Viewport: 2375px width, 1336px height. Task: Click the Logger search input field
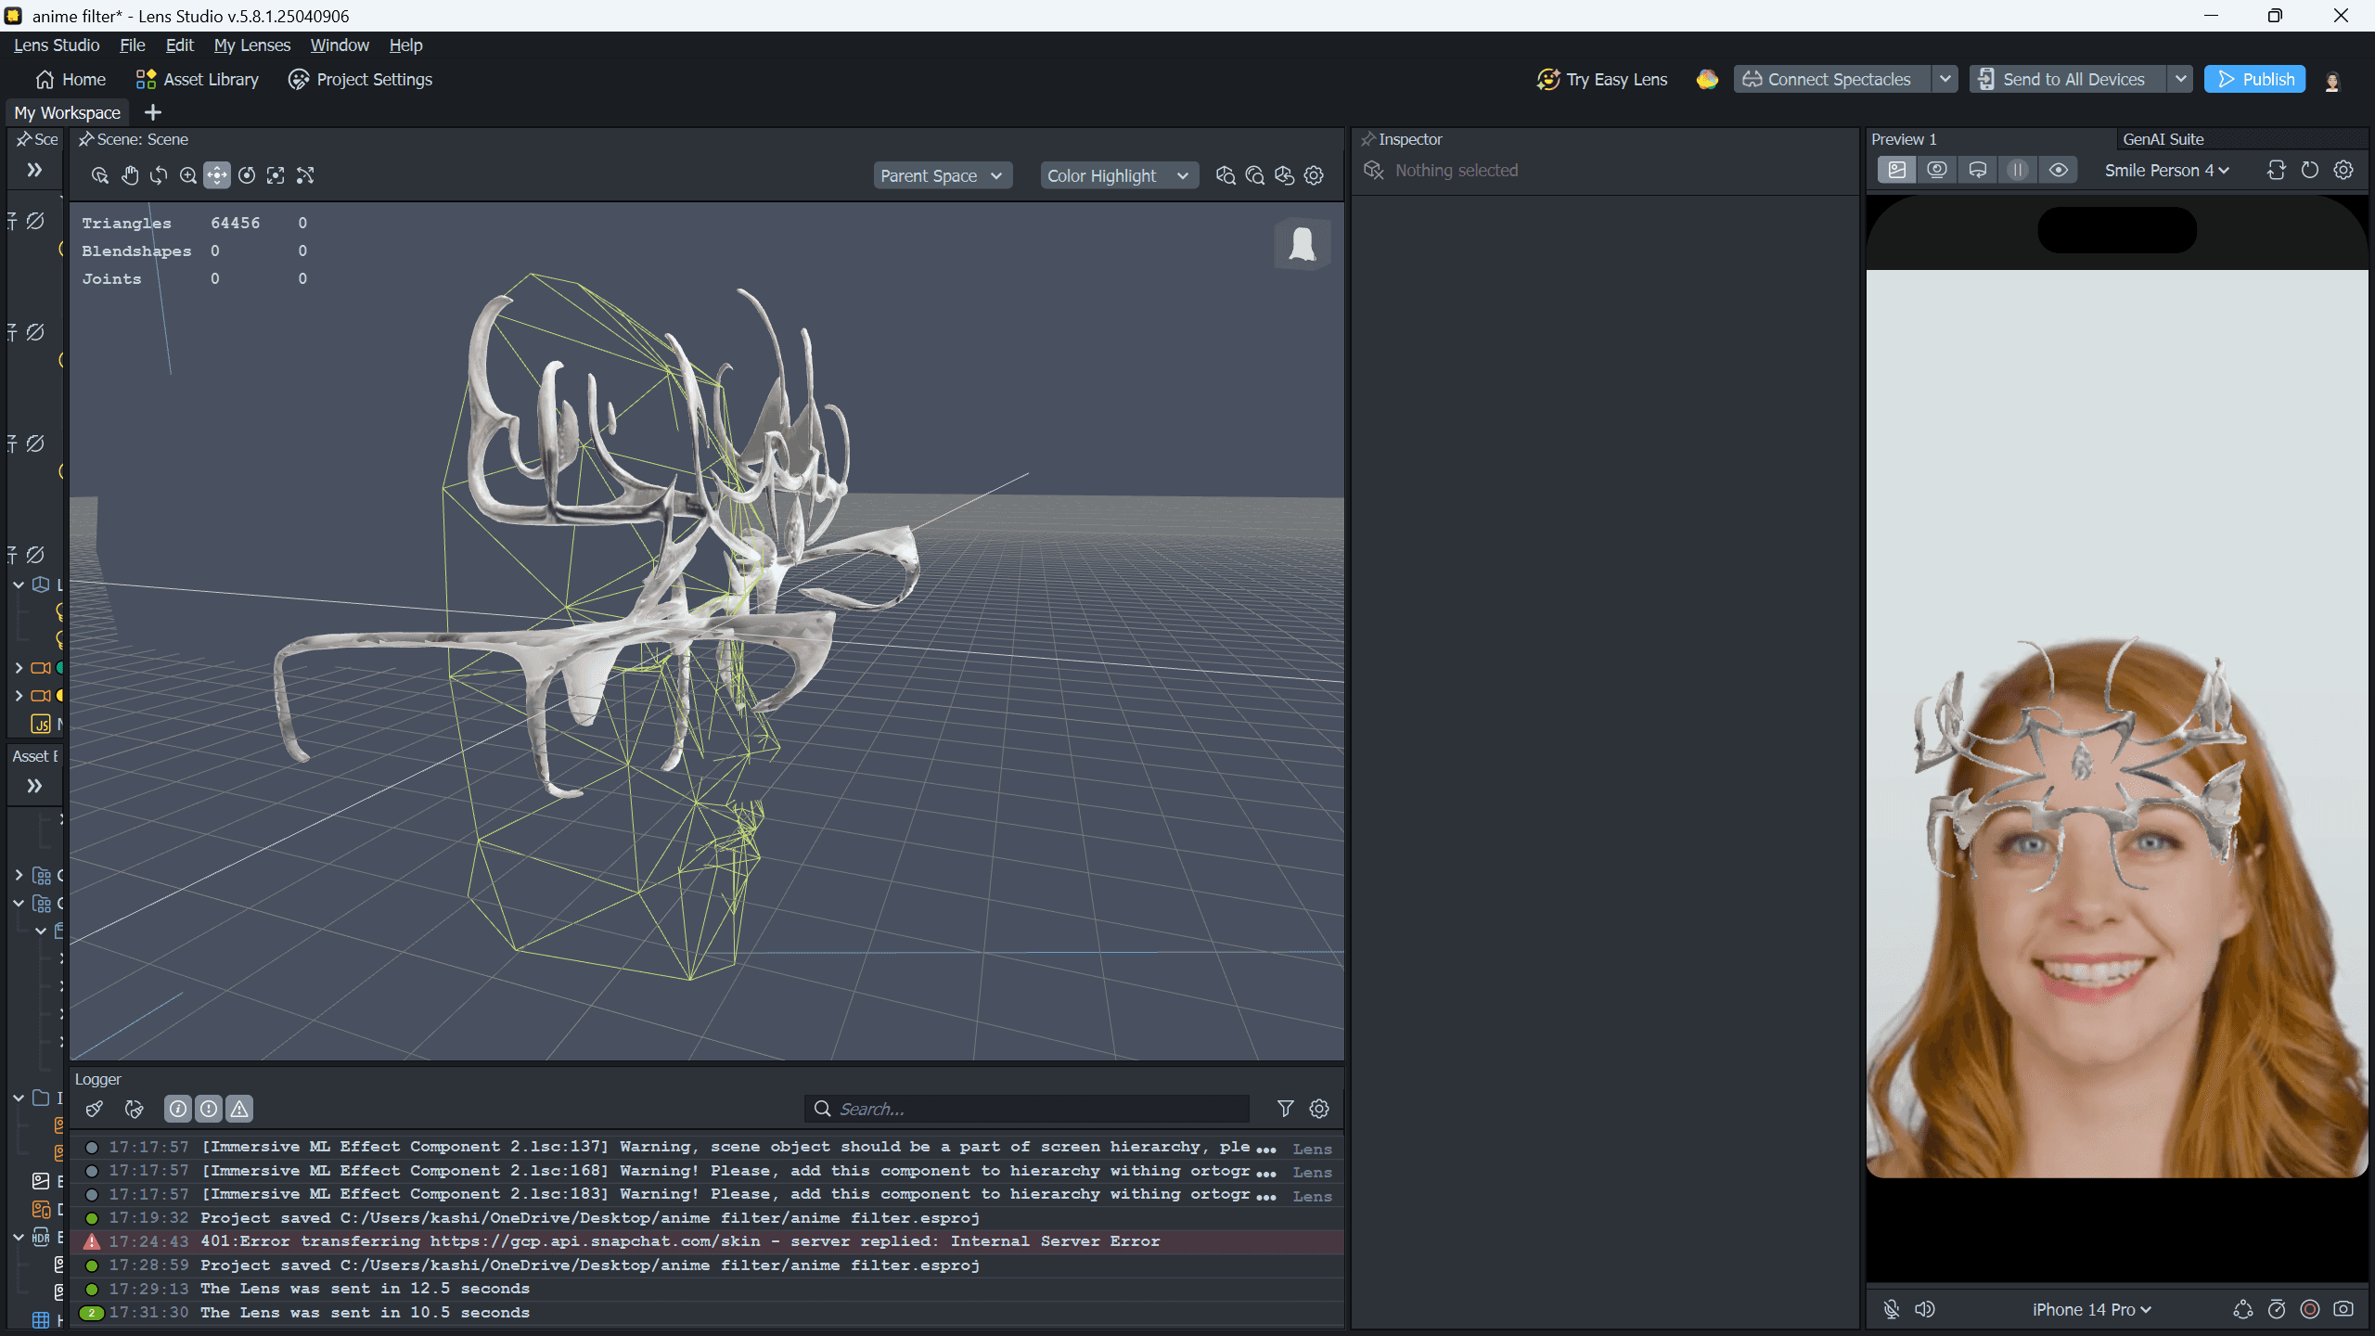tap(1030, 1109)
